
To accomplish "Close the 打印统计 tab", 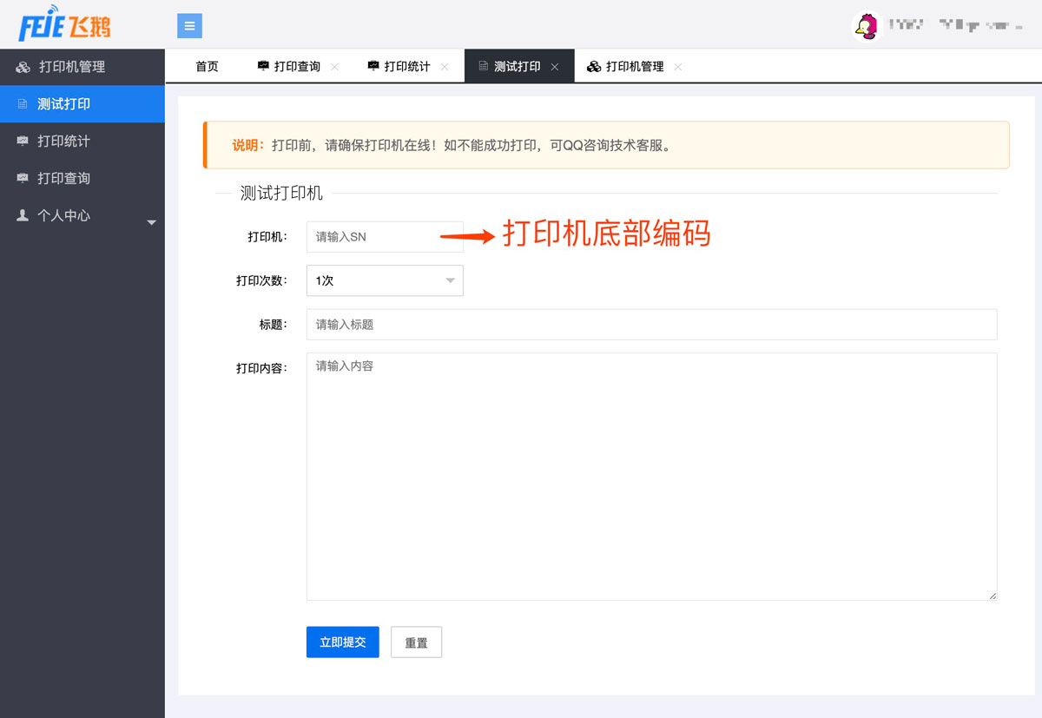I will pos(445,67).
